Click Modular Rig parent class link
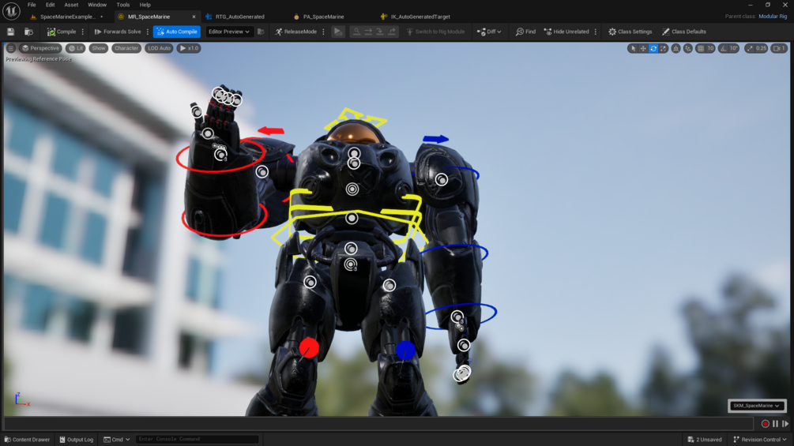The image size is (794, 446). 772,16
